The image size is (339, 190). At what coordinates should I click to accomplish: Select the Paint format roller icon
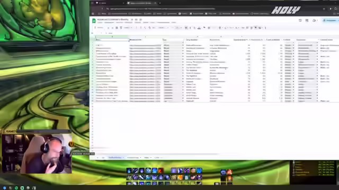click(121, 28)
